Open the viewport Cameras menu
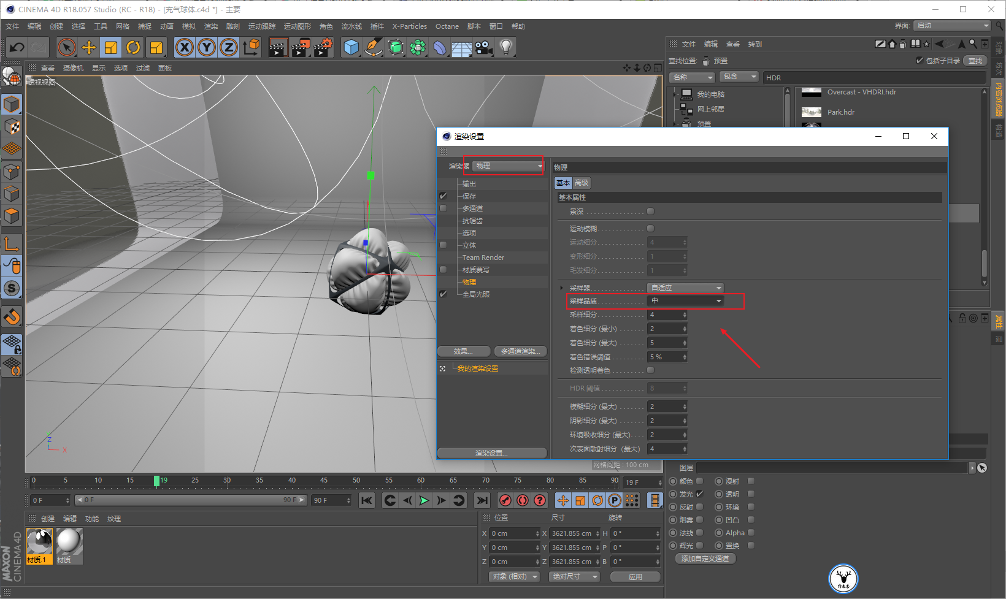 coord(73,68)
